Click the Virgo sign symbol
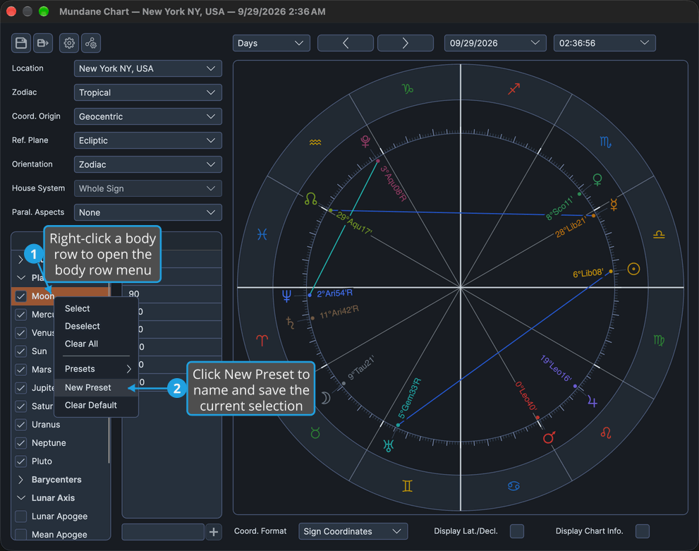Image resolution: width=699 pixels, height=551 pixels. coord(659,341)
